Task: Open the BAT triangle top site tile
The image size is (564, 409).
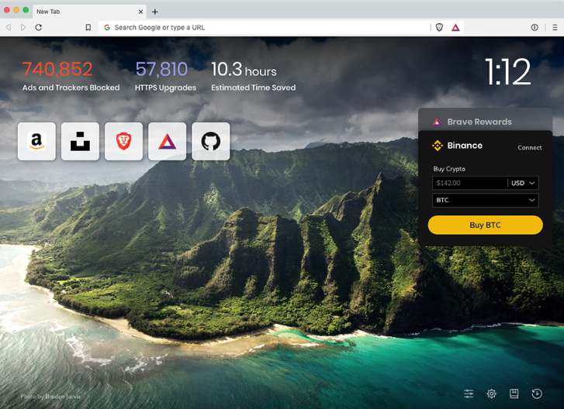Action: pos(167,141)
